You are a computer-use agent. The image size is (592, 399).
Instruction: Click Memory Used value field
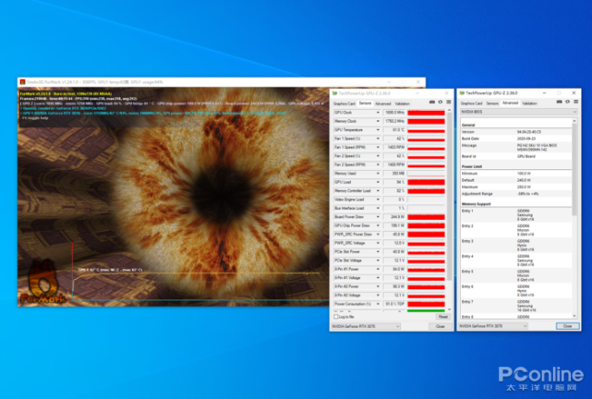coord(394,174)
